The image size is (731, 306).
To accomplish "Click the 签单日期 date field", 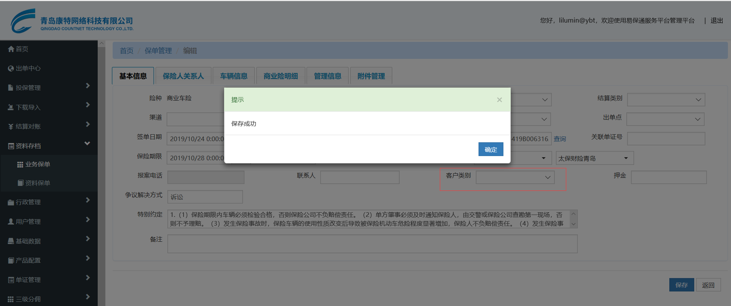I will pos(196,138).
